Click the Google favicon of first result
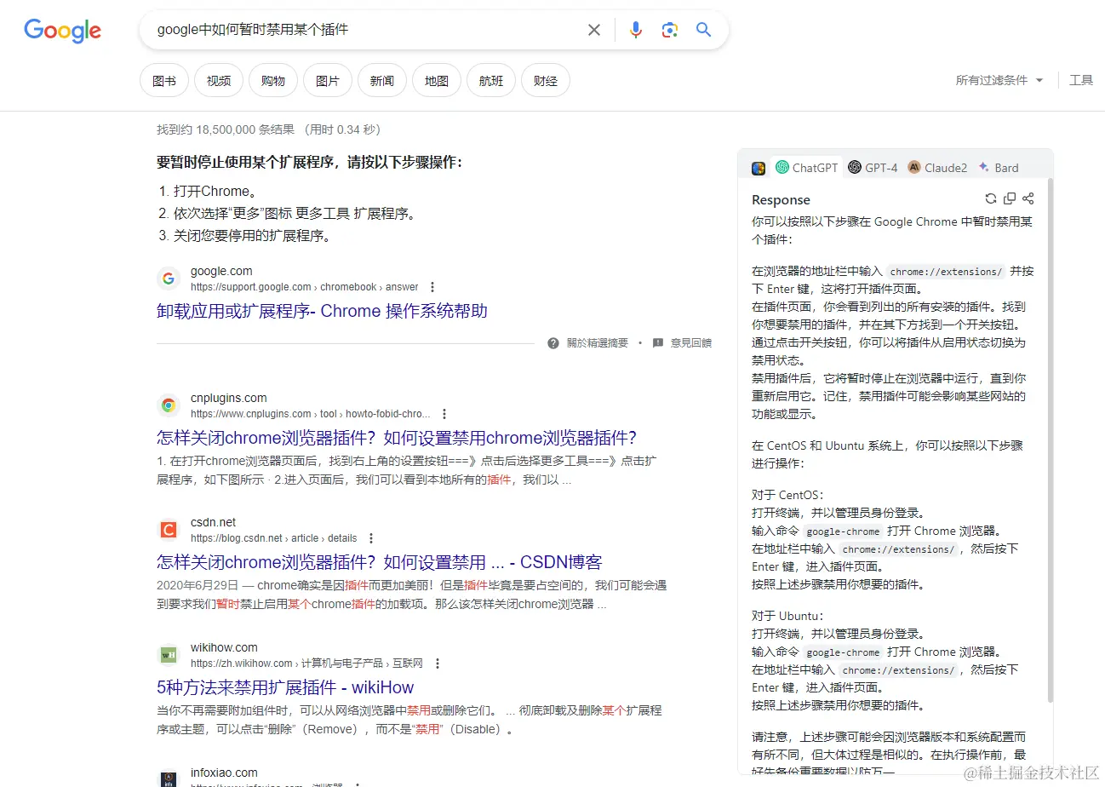 pyautogui.click(x=169, y=279)
